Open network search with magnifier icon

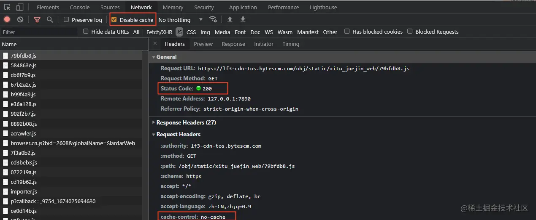pyautogui.click(x=50, y=19)
